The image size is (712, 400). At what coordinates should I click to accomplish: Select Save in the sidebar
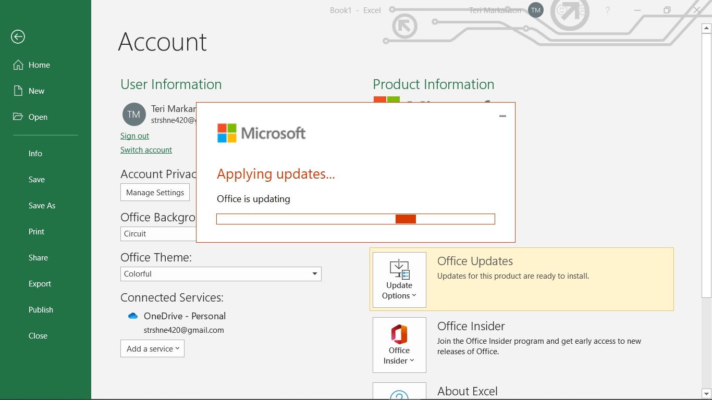coord(36,180)
